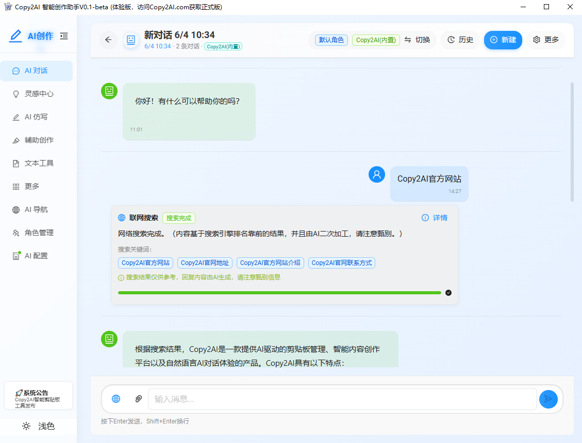Focus the 输入消息 message input field
This screenshot has height=443, width=582.
(342, 399)
